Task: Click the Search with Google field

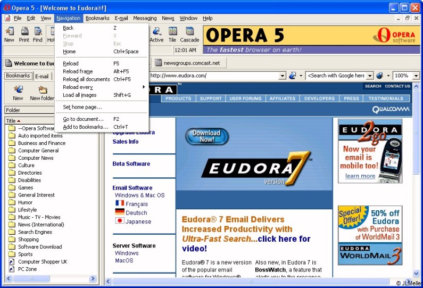Action: point(336,76)
